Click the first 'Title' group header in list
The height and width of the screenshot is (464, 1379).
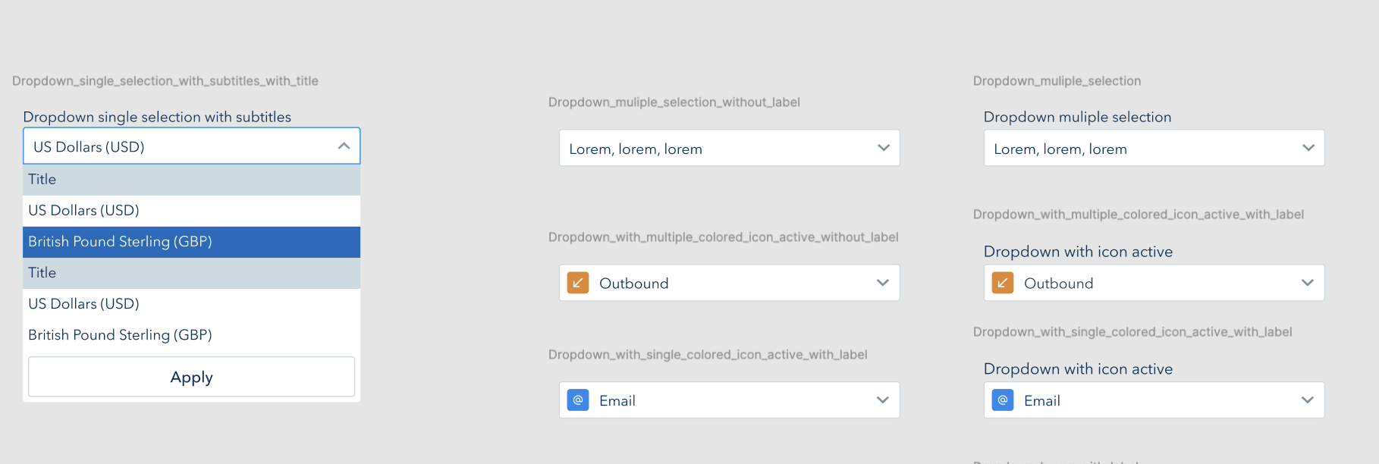coord(42,180)
